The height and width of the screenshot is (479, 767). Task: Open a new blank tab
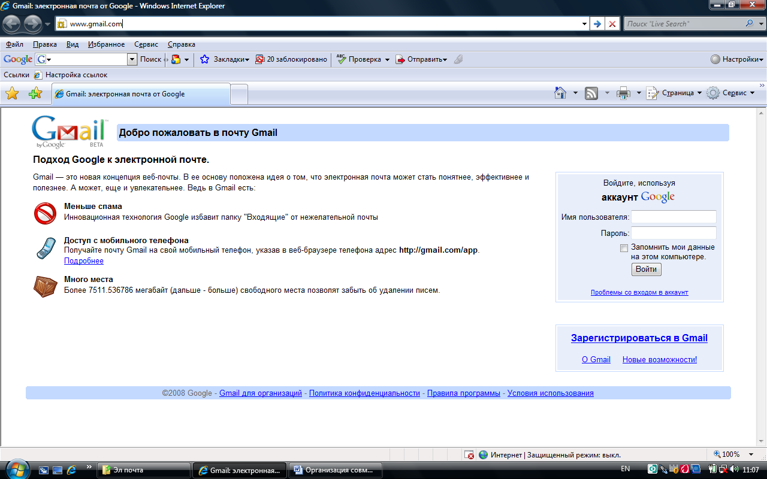pos(239,95)
